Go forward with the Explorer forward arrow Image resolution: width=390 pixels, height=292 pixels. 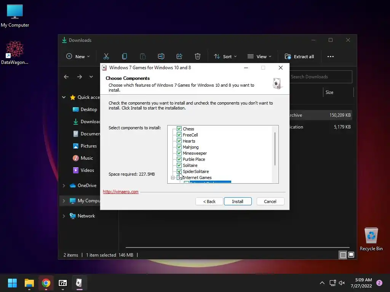click(x=80, y=77)
